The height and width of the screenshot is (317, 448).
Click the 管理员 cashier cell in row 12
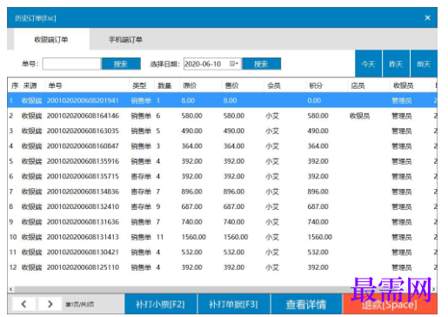(x=402, y=267)
